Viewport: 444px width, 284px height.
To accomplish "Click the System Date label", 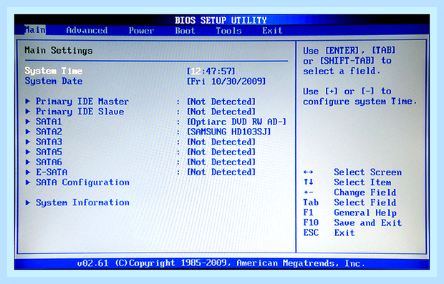I will tap(54, 81).
